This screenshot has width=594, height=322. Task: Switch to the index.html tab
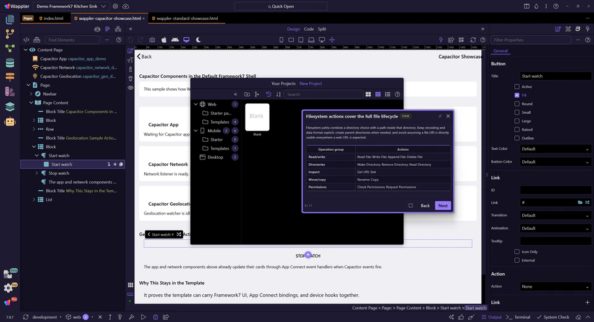point(51,18)
